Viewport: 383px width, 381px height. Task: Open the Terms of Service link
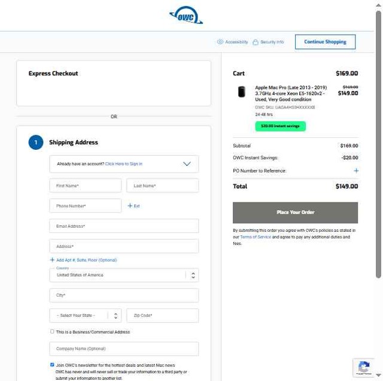(256, 237)
